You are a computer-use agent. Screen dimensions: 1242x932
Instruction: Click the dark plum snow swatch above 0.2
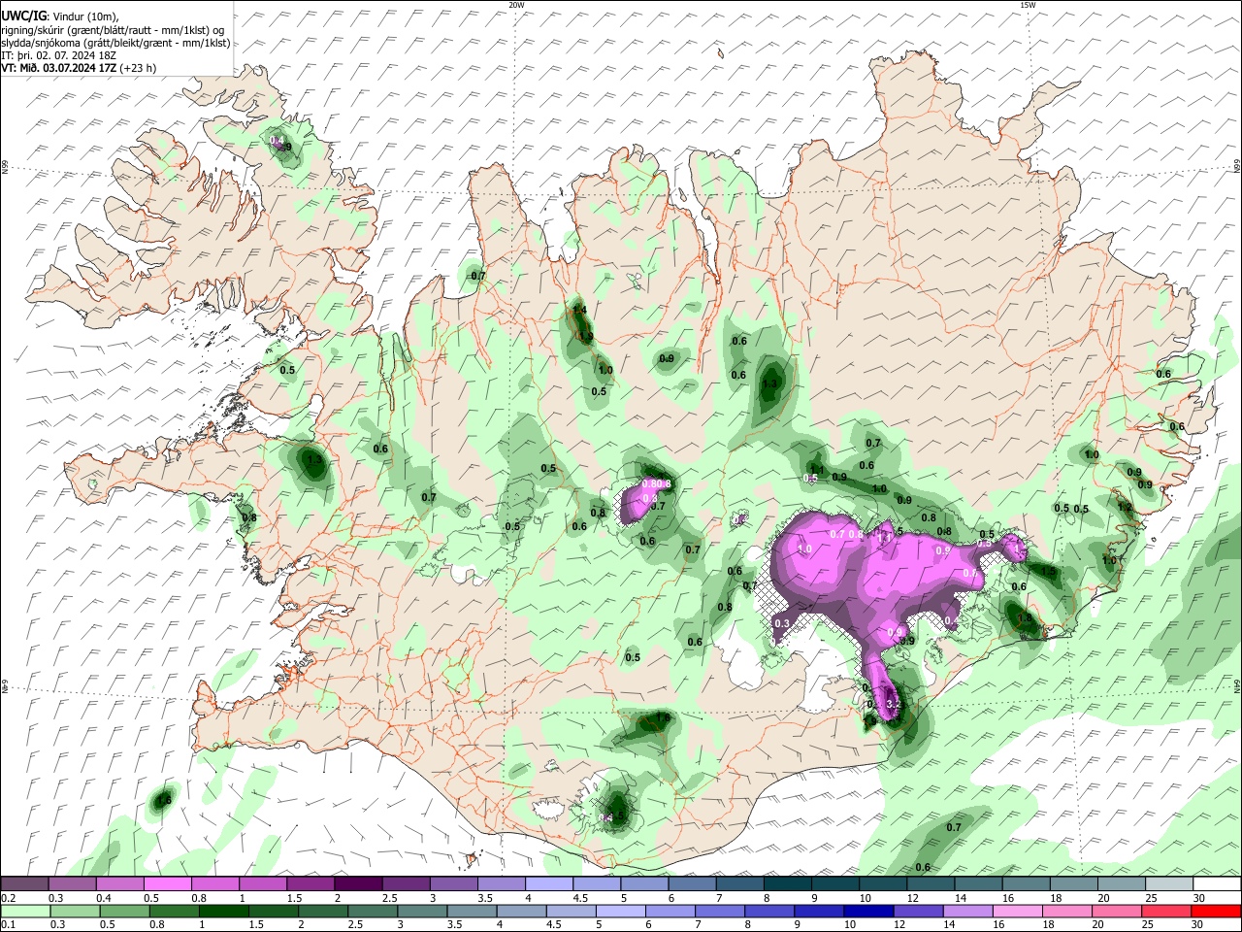click(24, 883)
